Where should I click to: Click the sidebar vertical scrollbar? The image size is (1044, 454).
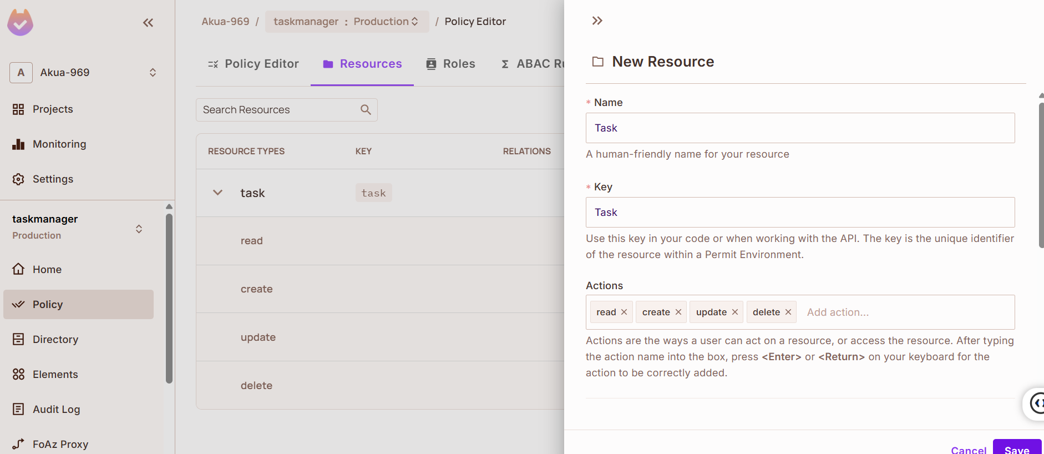(169, 298)
